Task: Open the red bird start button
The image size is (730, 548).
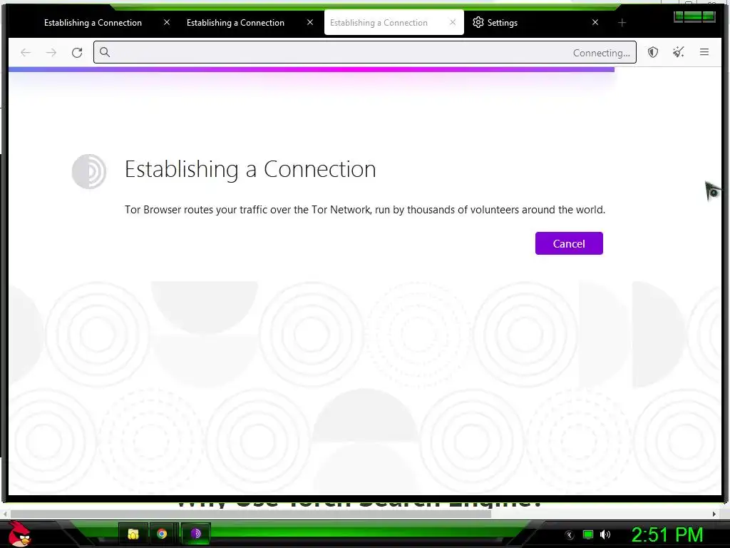Action: 19,534
